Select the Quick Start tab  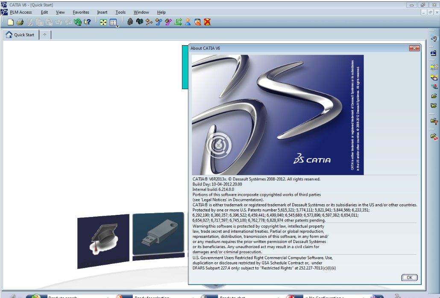21,35
